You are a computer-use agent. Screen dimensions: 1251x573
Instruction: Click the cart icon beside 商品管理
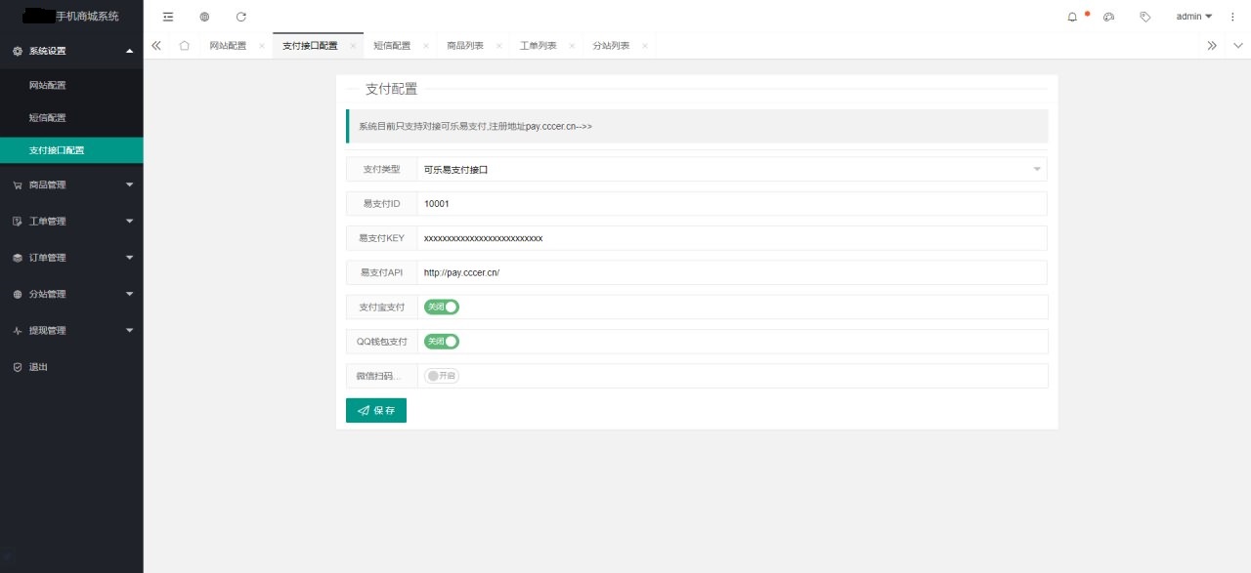point(18,184)
